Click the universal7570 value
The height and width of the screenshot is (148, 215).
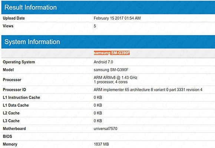tap(105, 129)
